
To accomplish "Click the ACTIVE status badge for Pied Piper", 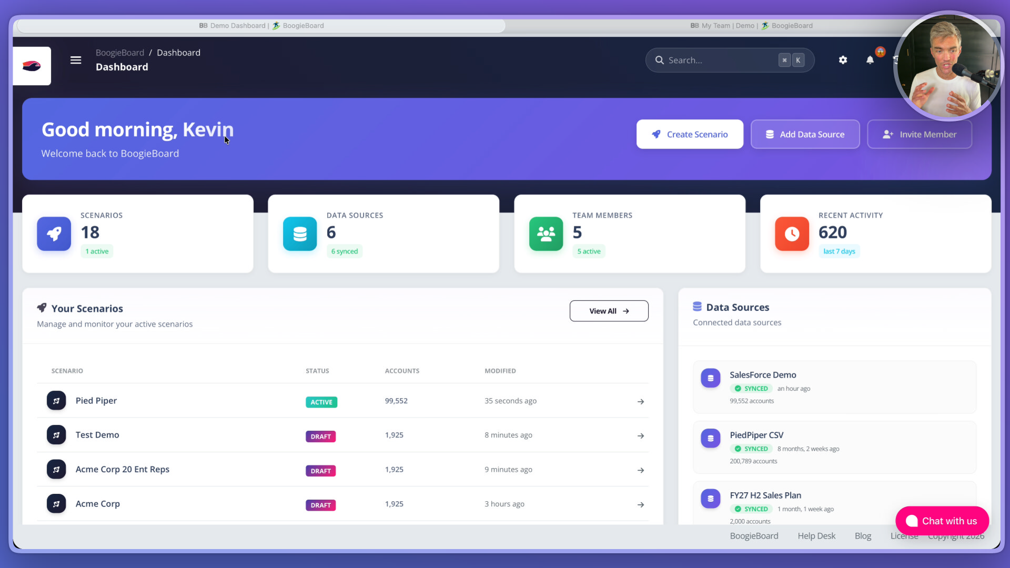I will [x=321, y=402].
